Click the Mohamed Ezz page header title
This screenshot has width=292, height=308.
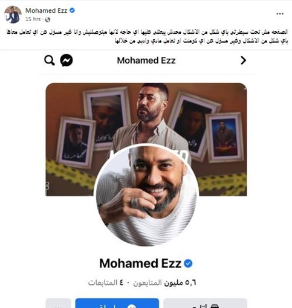click(x=146, y=60)
